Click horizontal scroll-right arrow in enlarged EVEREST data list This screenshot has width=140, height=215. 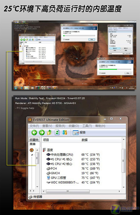point(119,191)
